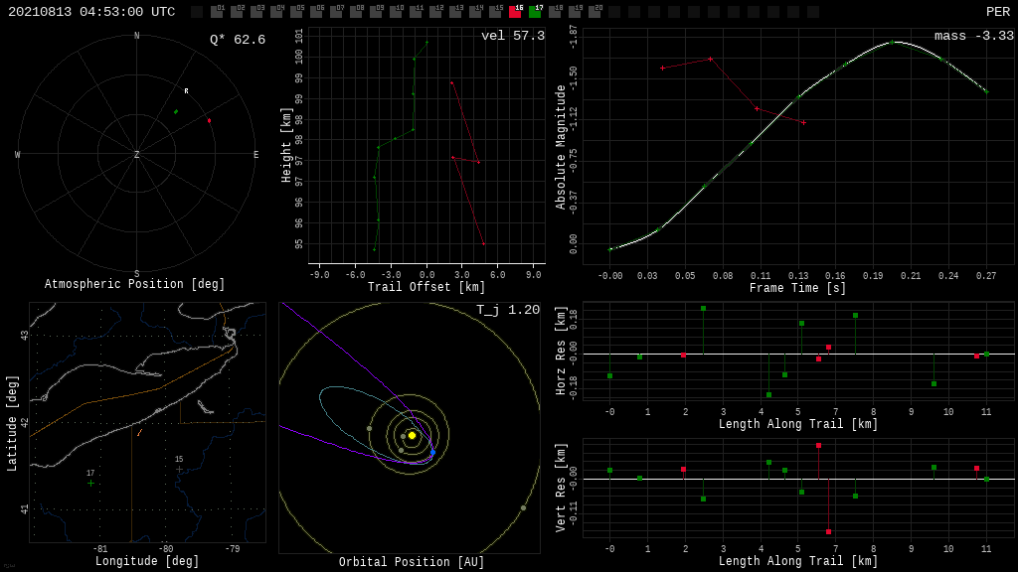The image size is (1018, 572).
Task: Click the N compass label on polar plot
Action: click(x=136, y=36)
